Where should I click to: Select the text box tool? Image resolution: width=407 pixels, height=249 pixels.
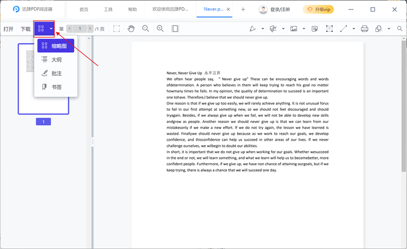pyautogui.click(x=329, y=29)
